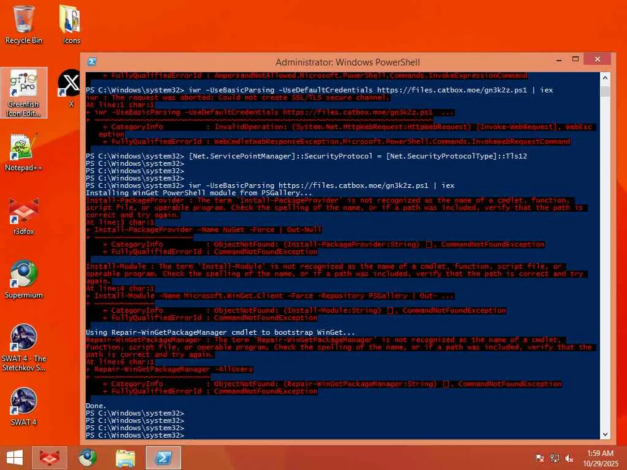Click 'Install-Module -Name Microsoft.WinGet.Client' error line
Screen dimensions: 627x470
(x=270, y=296)
